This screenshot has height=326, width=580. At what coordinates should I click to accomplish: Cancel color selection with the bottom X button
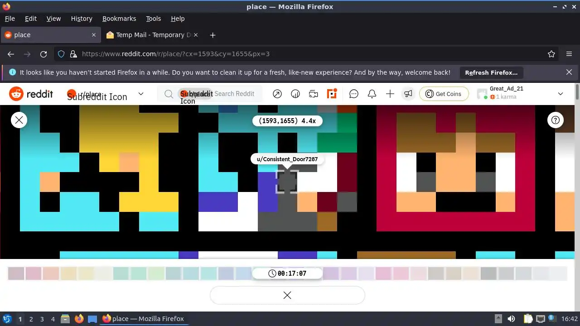tap(287, 295)
